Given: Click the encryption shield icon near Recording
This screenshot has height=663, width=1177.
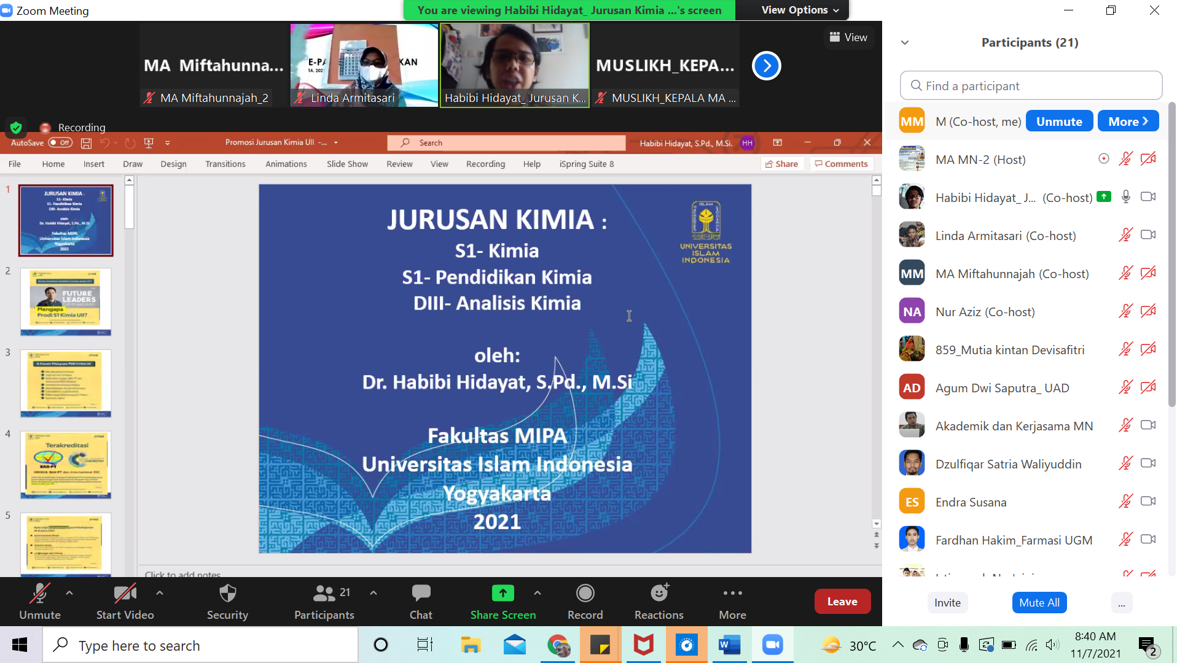Looking at the screenshot, I should [x=16, y=127].
